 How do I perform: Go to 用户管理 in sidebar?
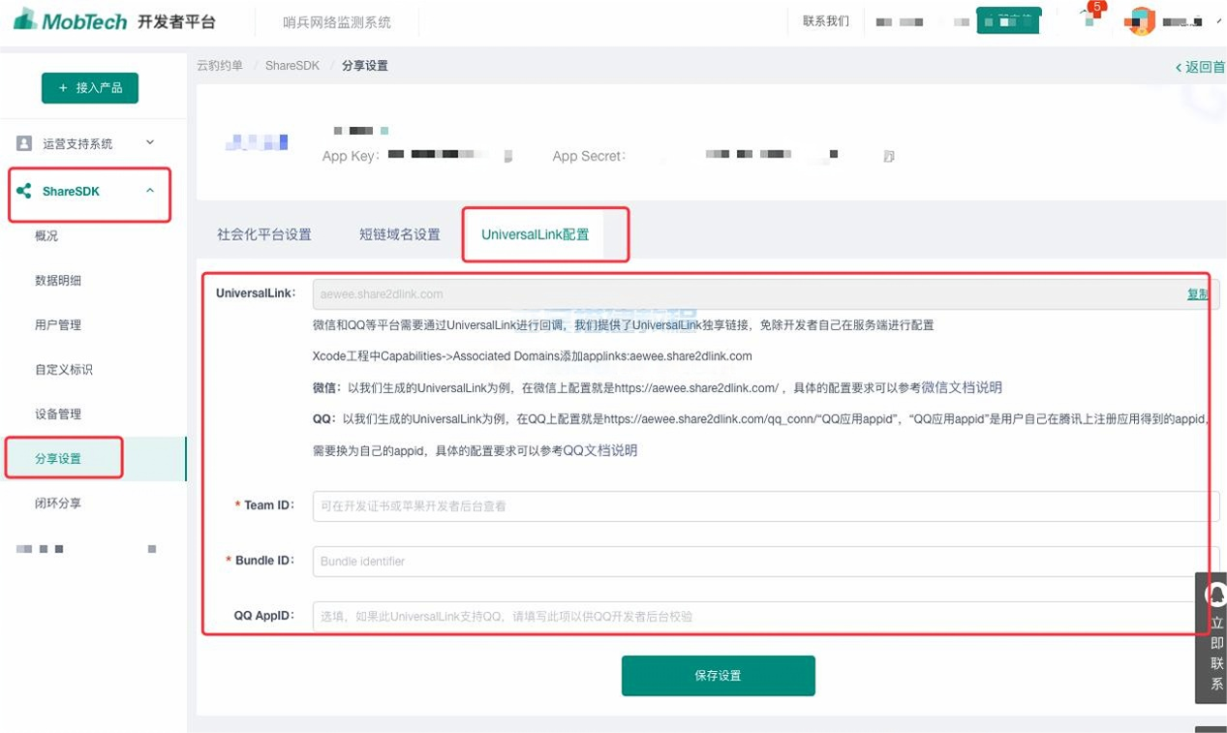58,324
